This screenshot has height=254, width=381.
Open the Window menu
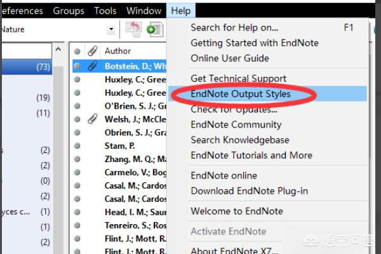[144, 11]
